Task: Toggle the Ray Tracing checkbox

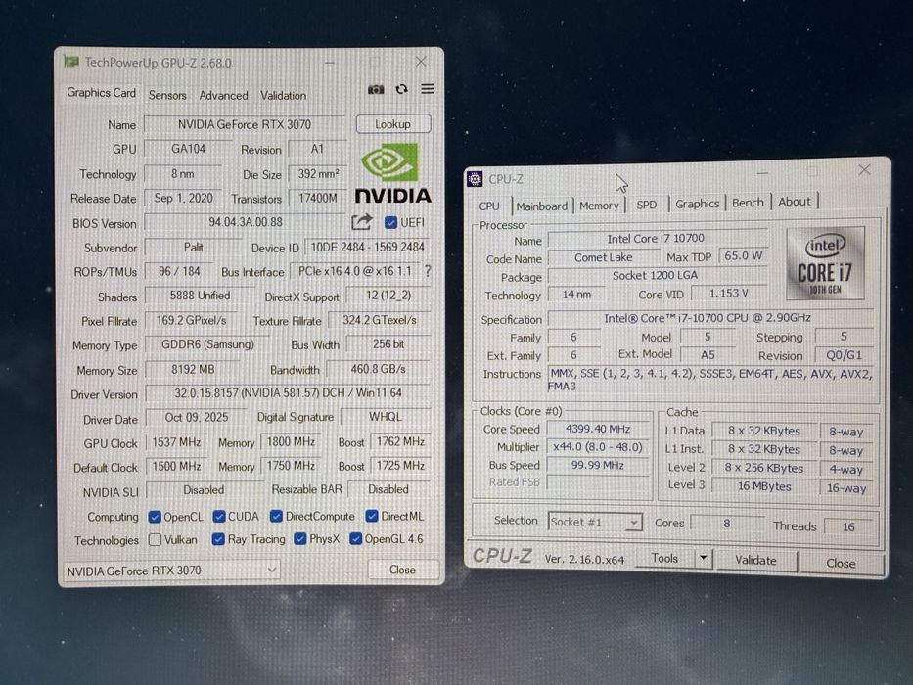Action: point(218,539)
